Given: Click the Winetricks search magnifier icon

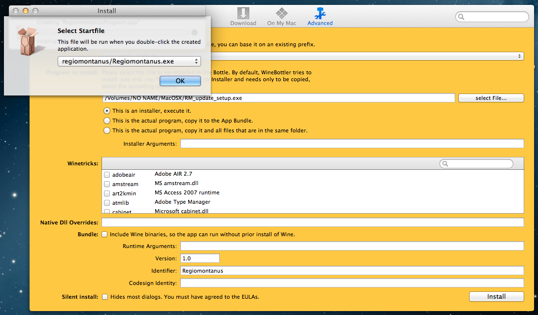Looking at the screenshot, I should (445, 164).
